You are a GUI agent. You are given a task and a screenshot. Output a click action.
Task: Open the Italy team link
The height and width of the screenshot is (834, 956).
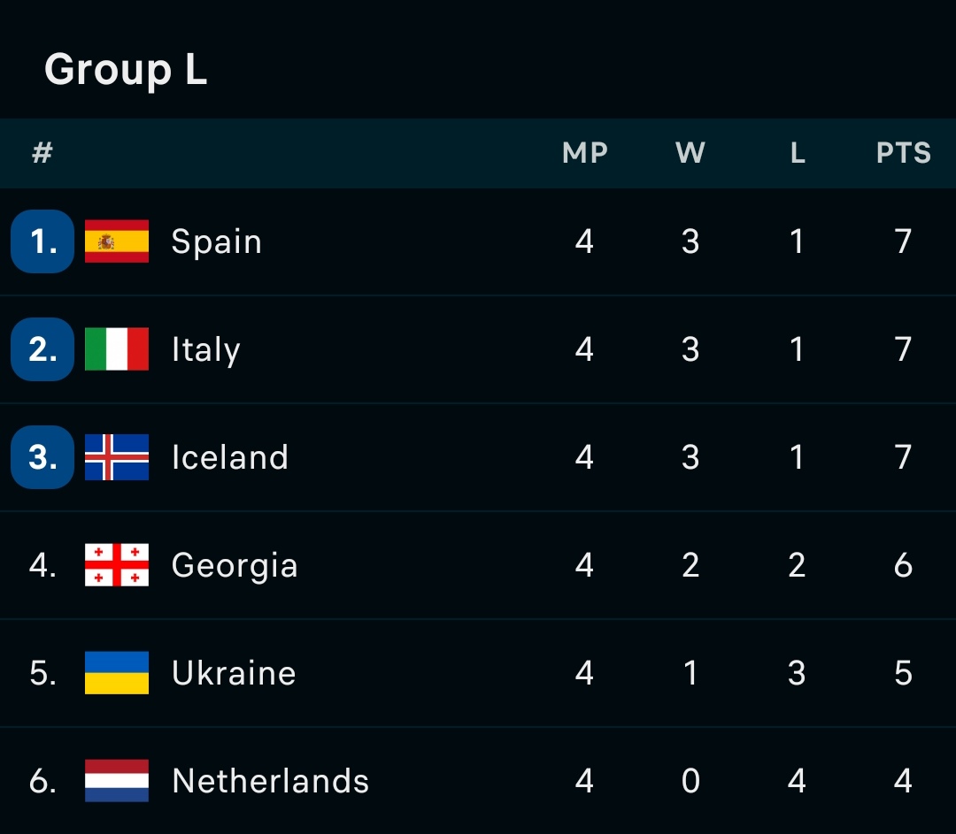pos(206,349)
